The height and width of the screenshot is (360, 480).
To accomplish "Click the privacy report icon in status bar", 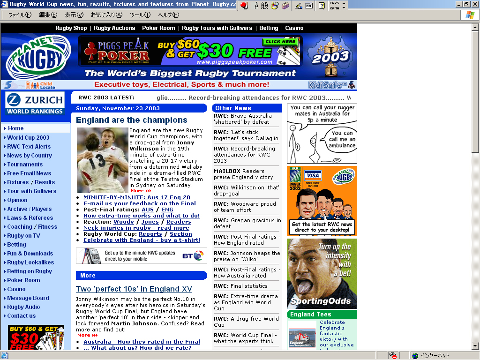I will [x=393, y=356].
